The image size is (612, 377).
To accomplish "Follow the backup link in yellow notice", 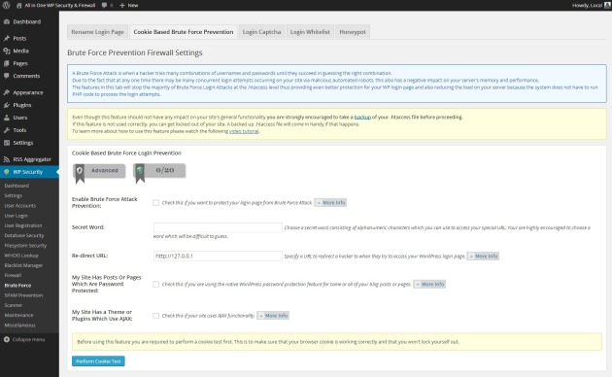I will pos(362,117).
